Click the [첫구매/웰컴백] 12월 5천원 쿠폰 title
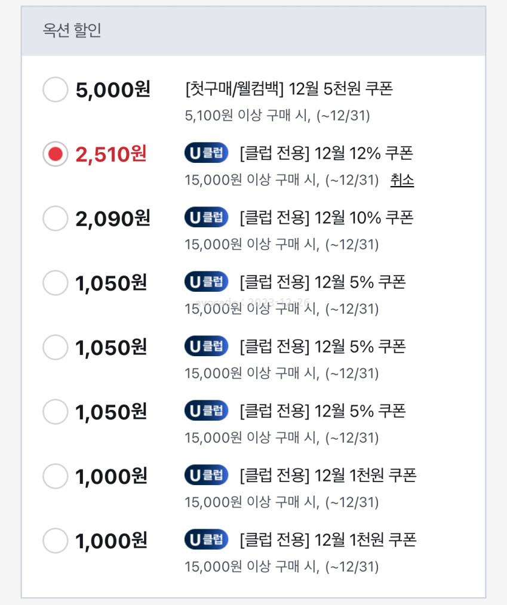Viewport: 507px width, 605px height. pyautogui.click(x=289, y=89)
